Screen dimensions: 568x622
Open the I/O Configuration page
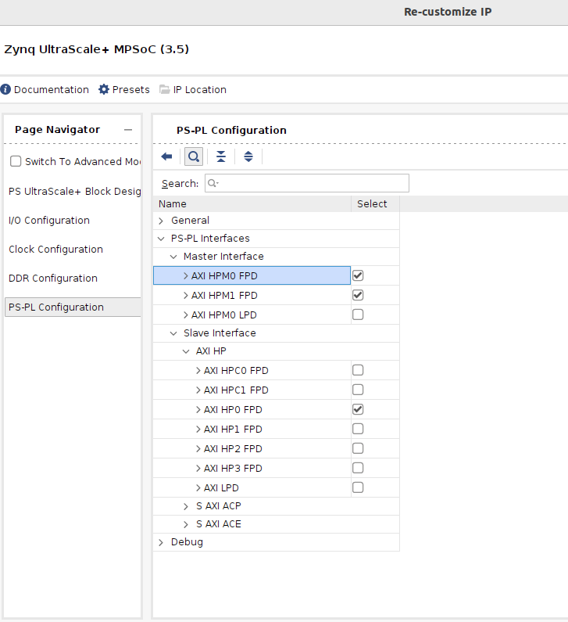tap(49, 221)
